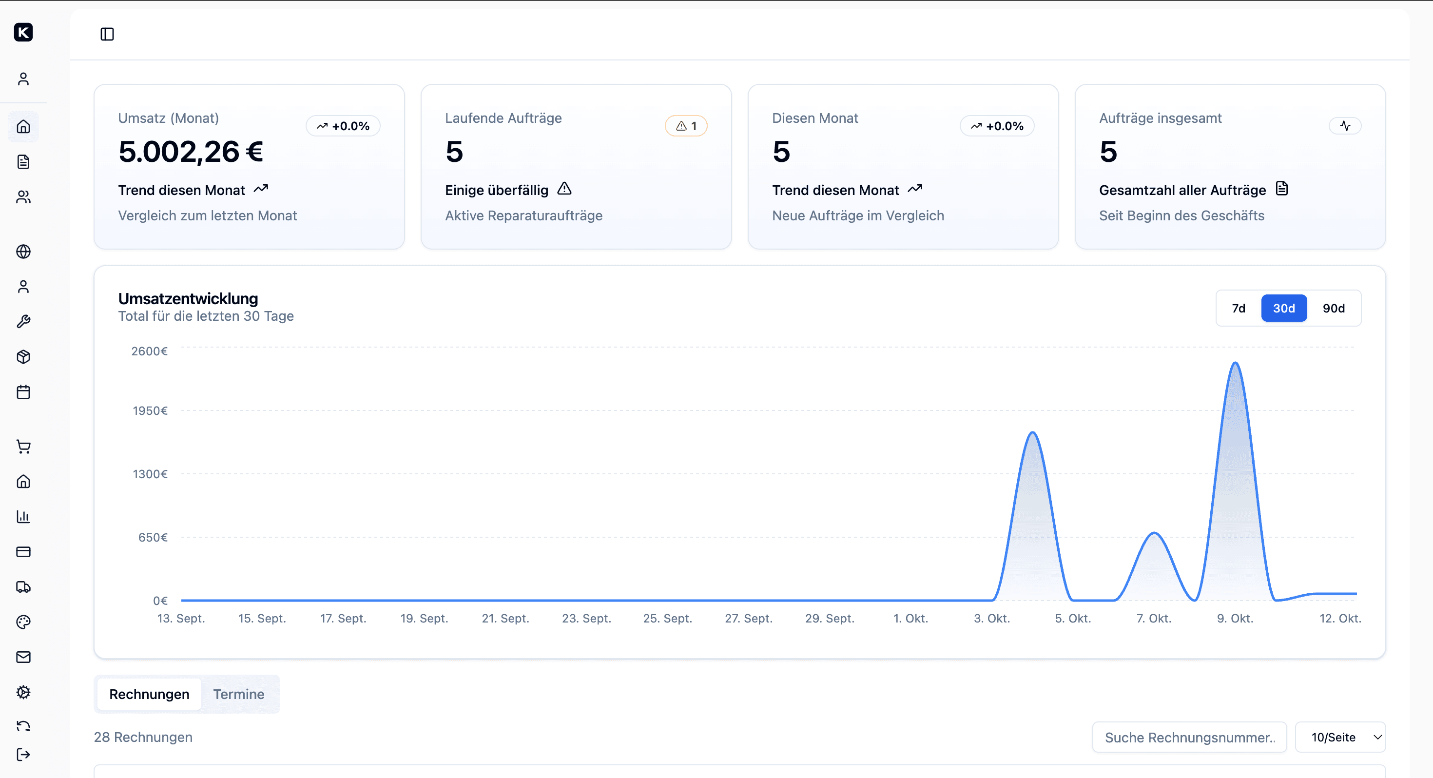The height and width of the screenshot is (778, 1433).
Task: Click the overdue warning badge showing 1
Action: click(x=686, y=125)
